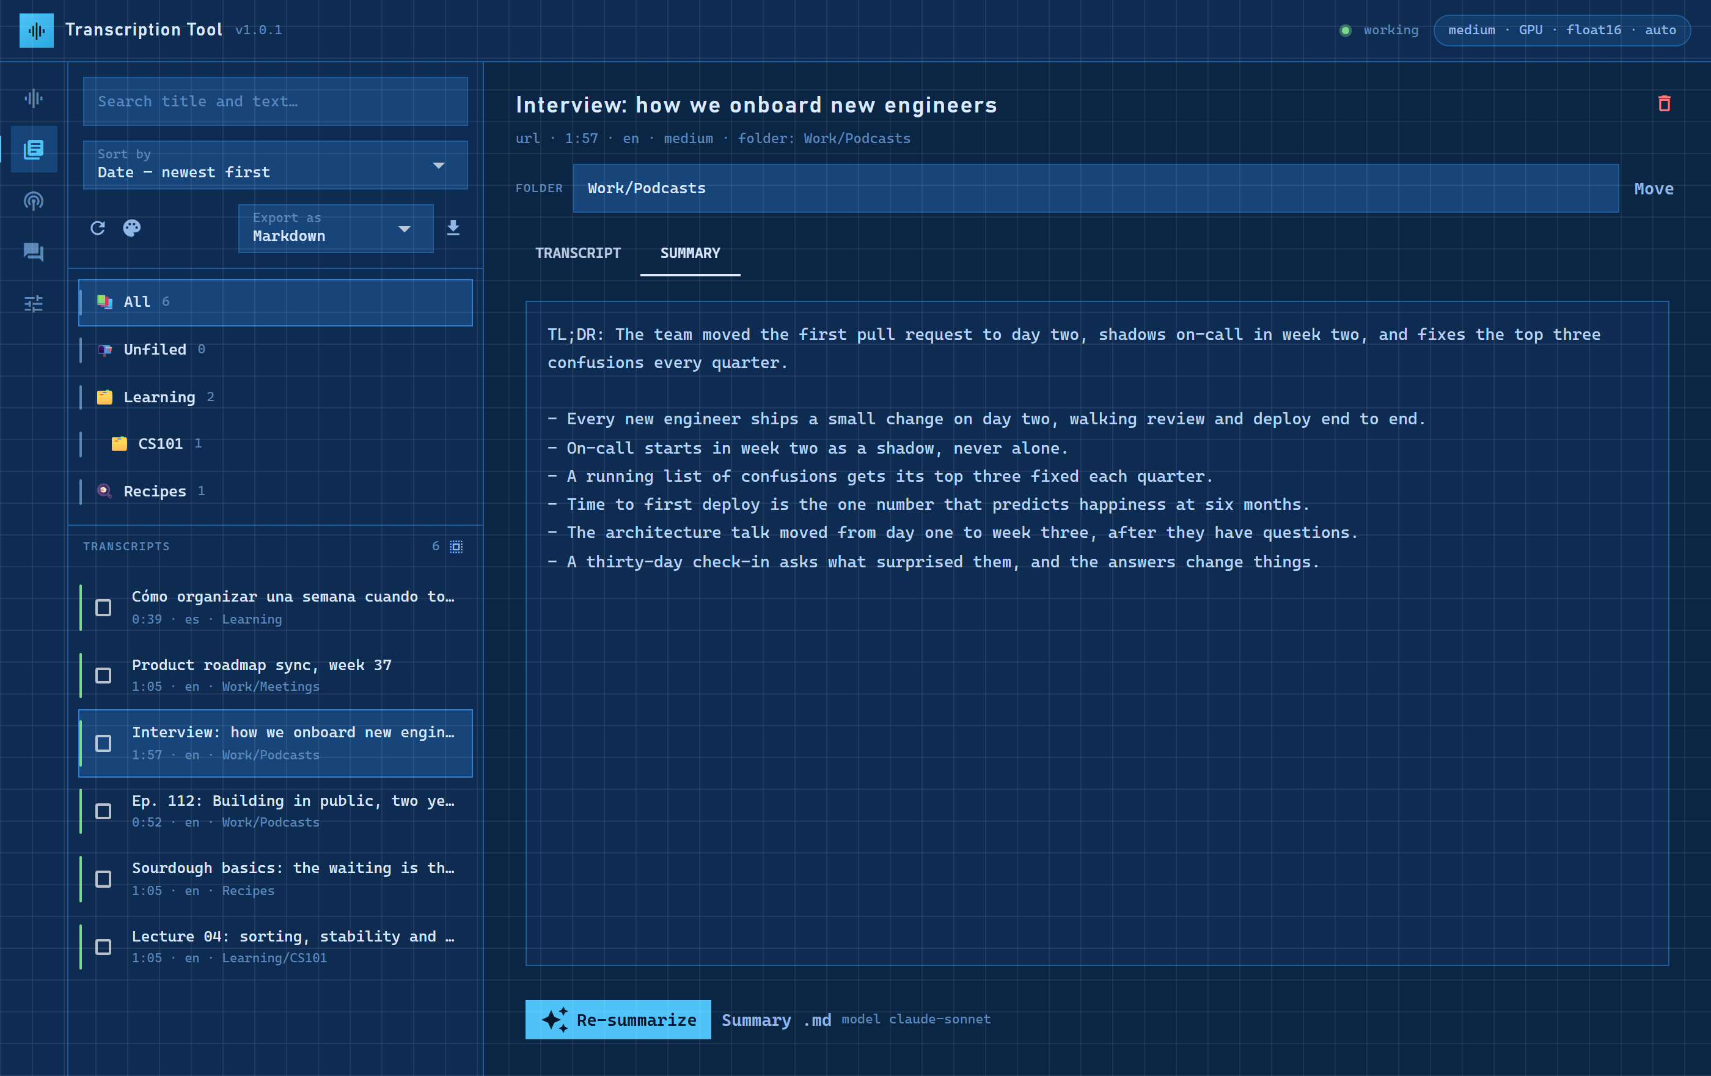
Task: Check the 'Sourdough basics' transcript box
Action: click(103, 879)
